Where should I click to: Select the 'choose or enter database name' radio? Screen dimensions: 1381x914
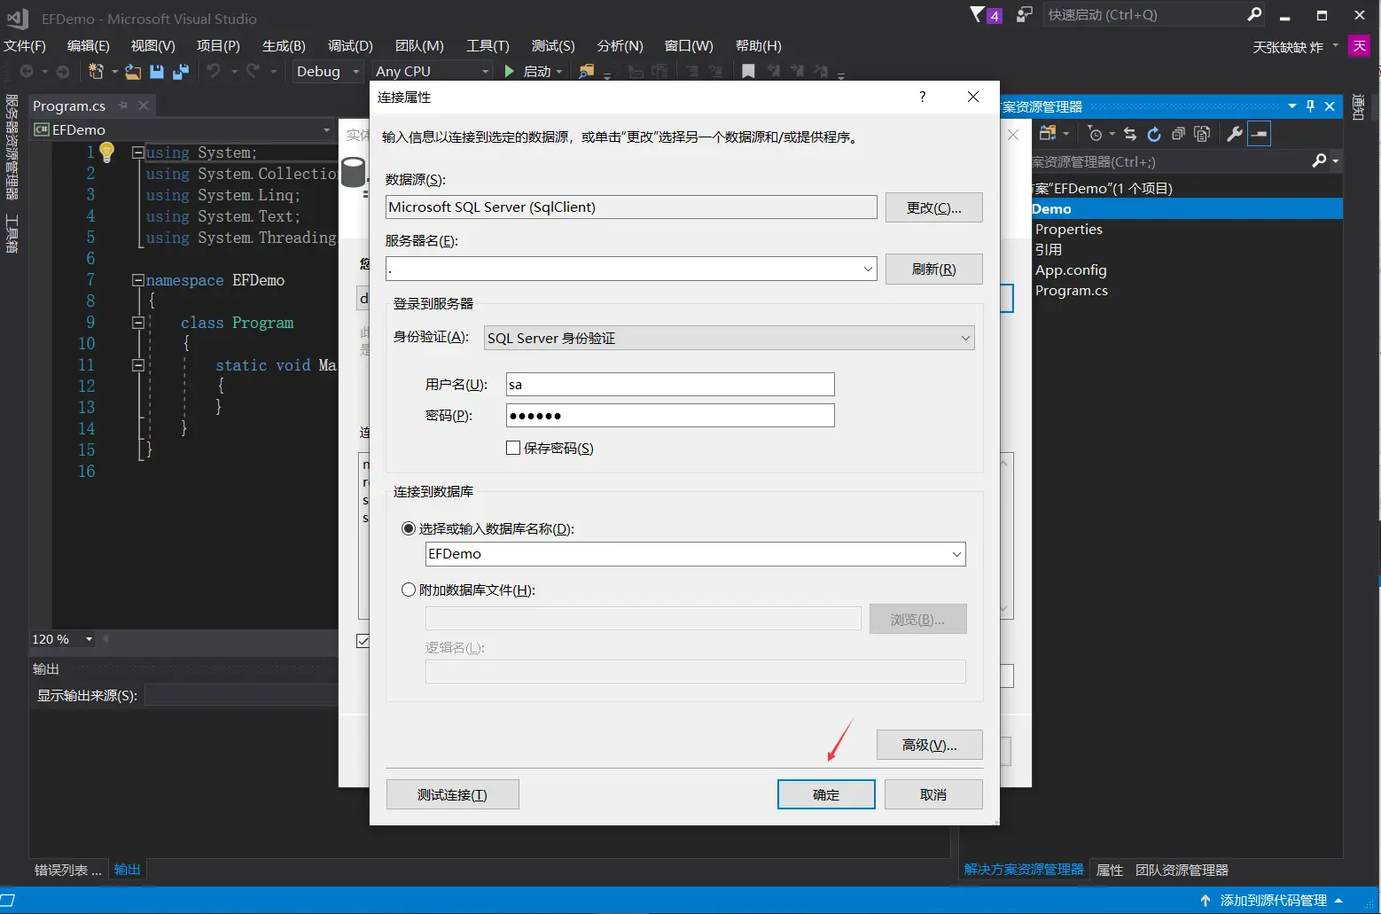coord(409,528)
